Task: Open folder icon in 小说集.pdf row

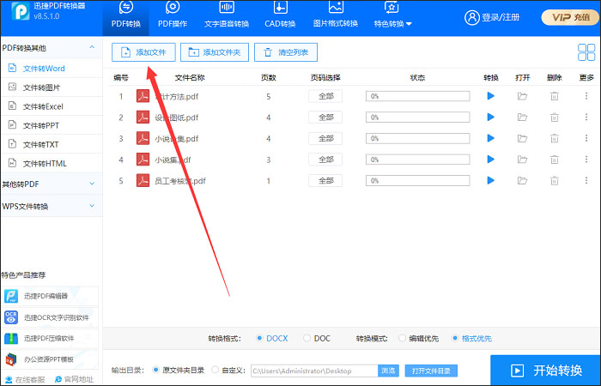Action: click(x=522, y=160)
